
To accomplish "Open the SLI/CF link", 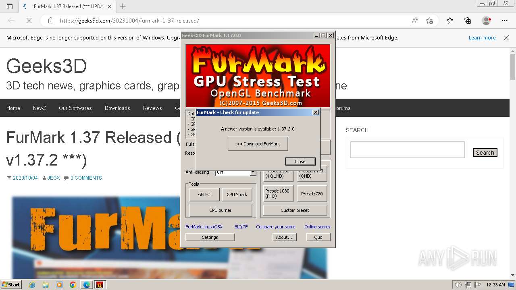I will pyautogui.click(x=241, y=227).
